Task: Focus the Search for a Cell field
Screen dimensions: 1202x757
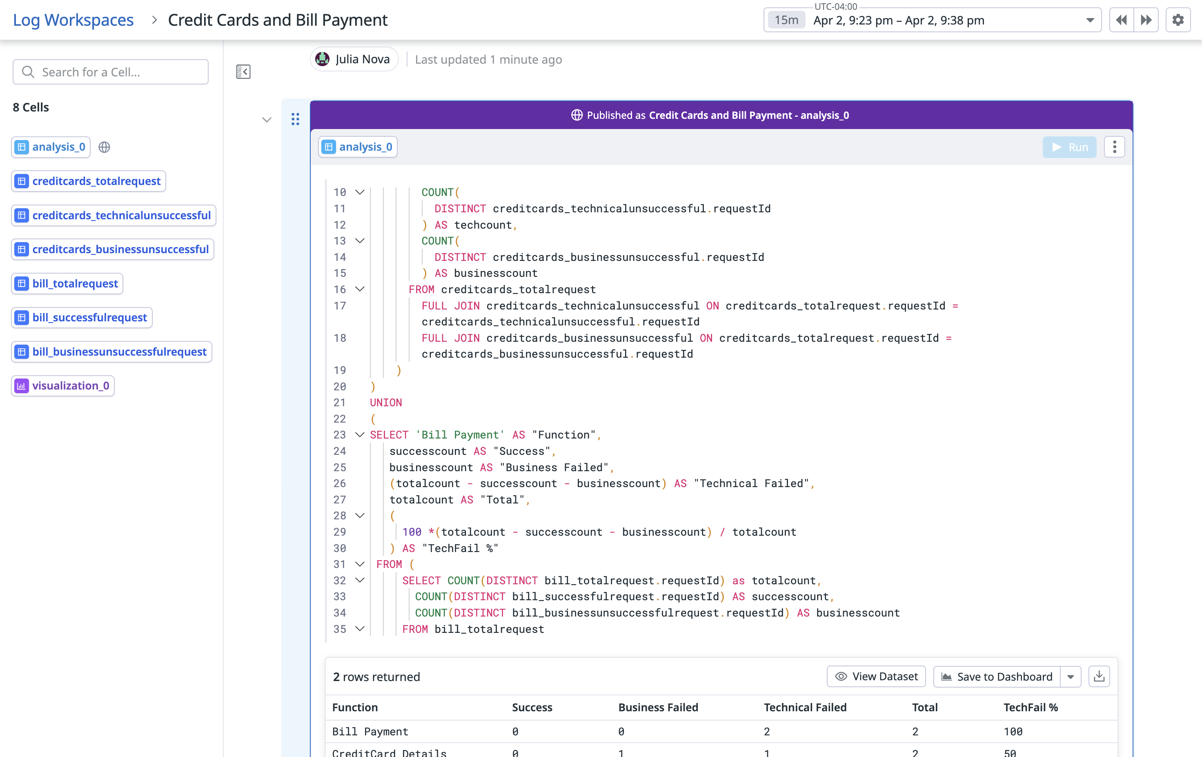Action: coord(110,72)
